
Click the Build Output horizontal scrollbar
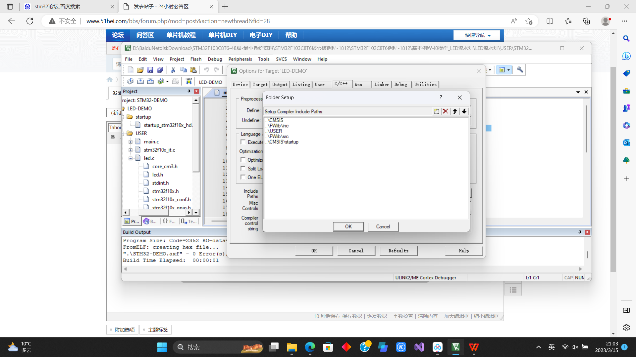tap(353, 269)
